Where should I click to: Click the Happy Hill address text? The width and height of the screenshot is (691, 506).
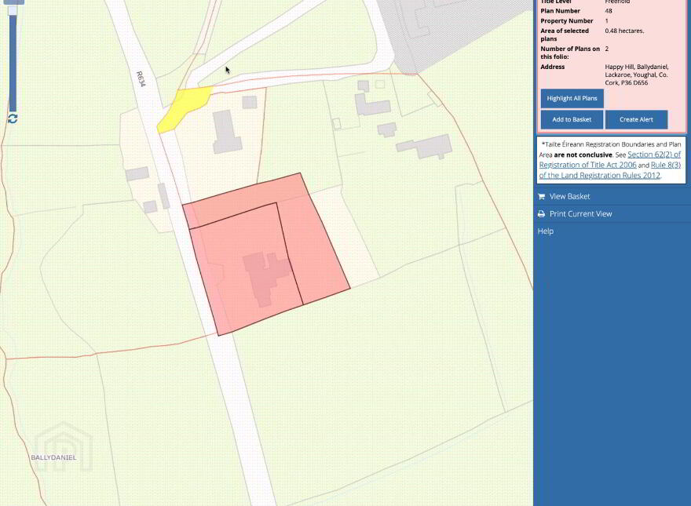click(636, 75)
